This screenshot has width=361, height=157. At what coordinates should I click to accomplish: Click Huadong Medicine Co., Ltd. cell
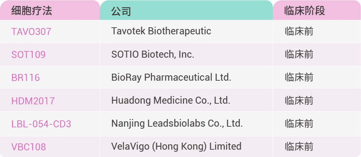tap(170, 100)
